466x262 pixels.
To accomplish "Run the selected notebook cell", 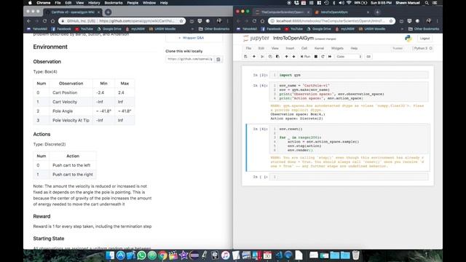I will click(305, 57).
